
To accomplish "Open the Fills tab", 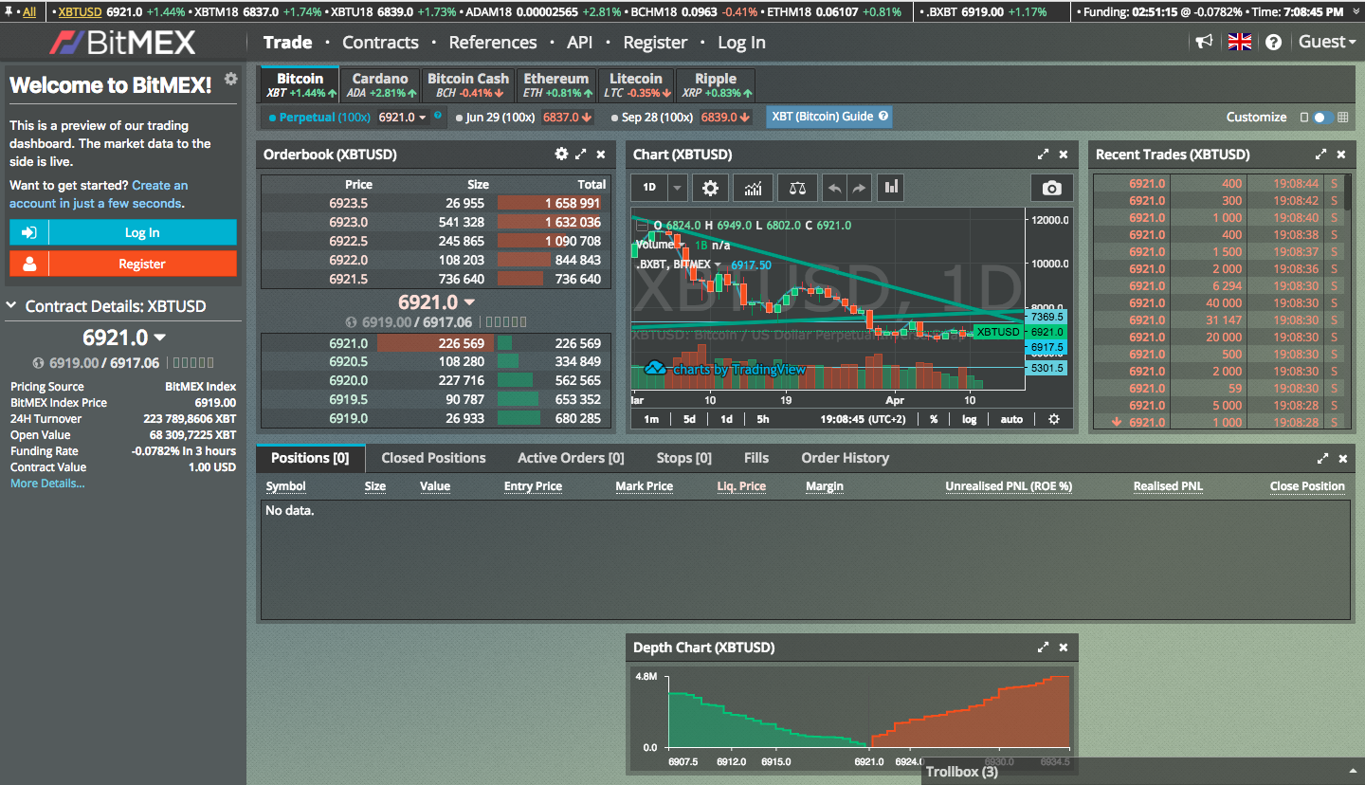I will click(x=756, y=458).
